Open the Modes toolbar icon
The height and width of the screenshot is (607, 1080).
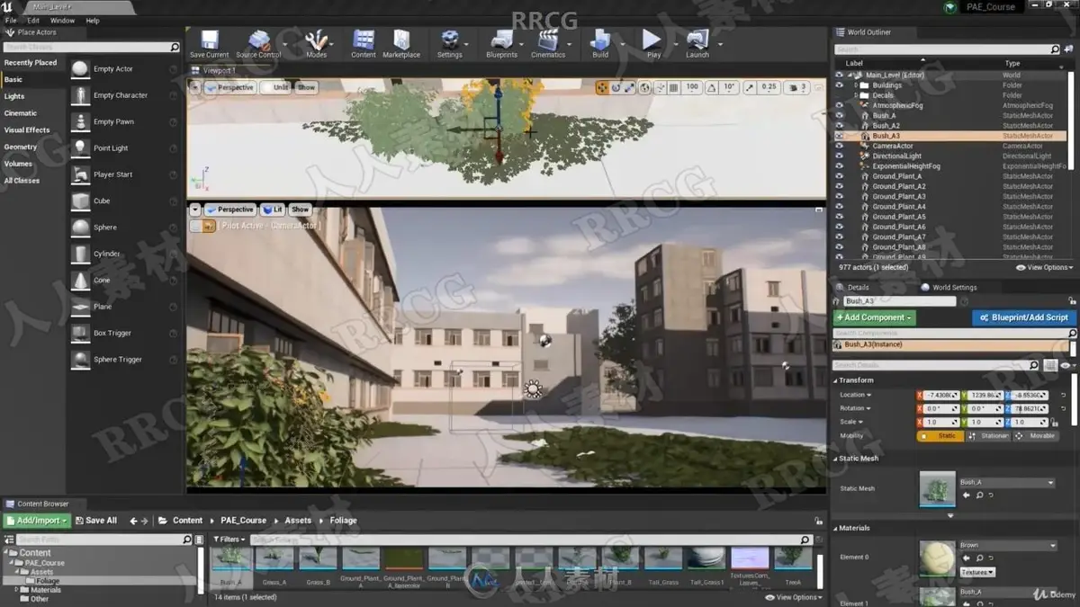coord(316,40)
